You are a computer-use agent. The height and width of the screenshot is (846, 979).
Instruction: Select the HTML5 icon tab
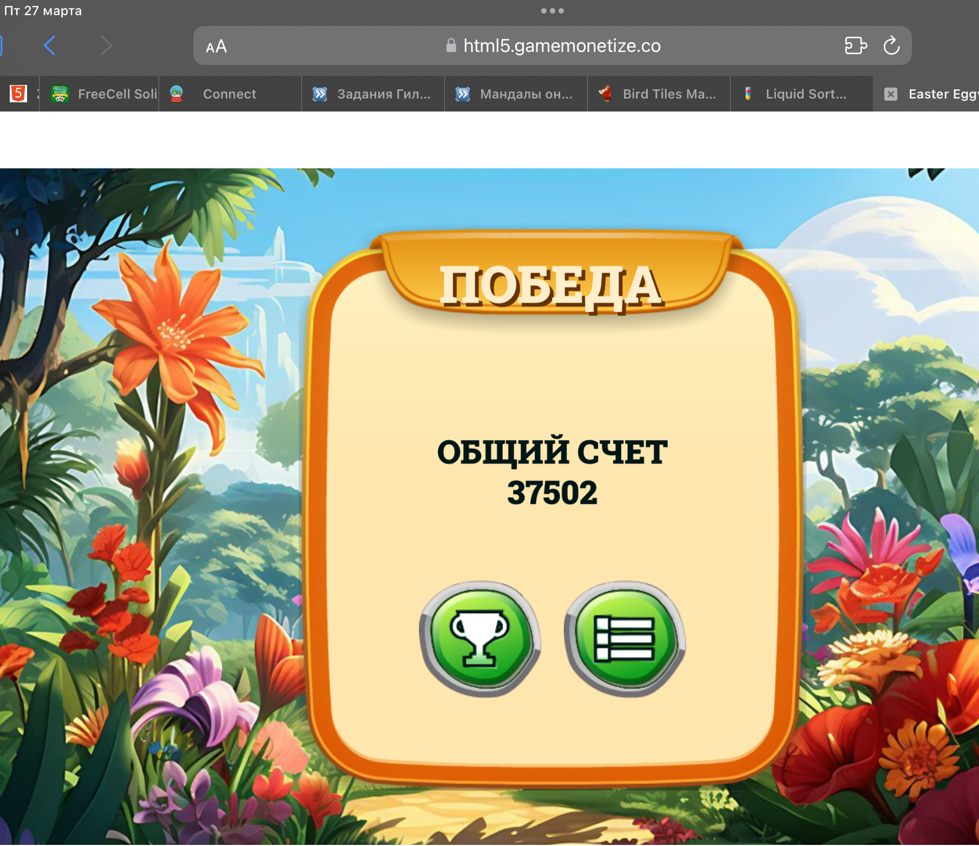pyautogui.click(x=18, y=94)
